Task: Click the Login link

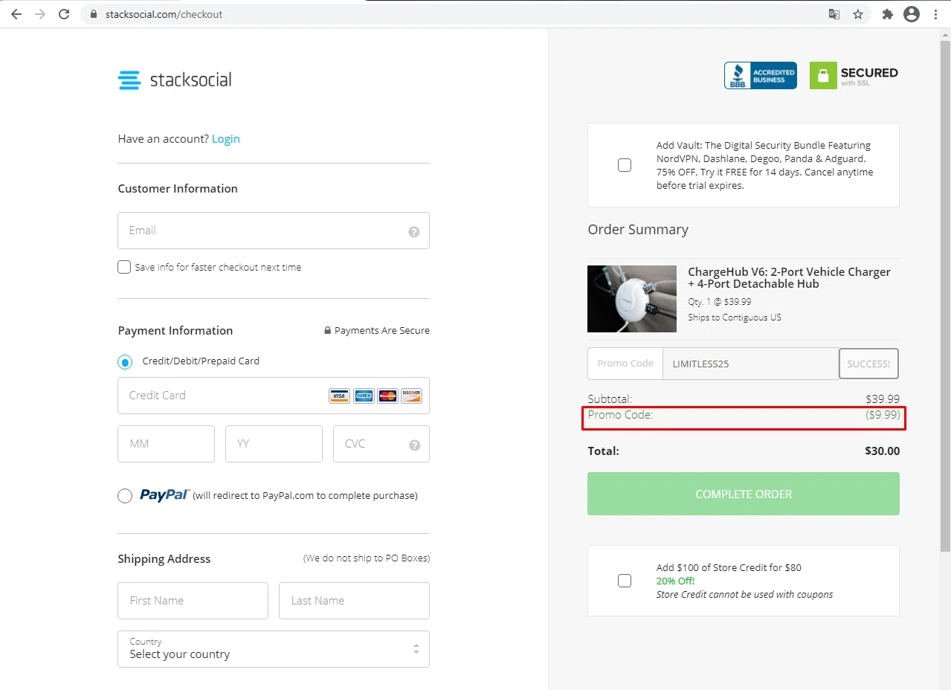Action: [226, 139]
